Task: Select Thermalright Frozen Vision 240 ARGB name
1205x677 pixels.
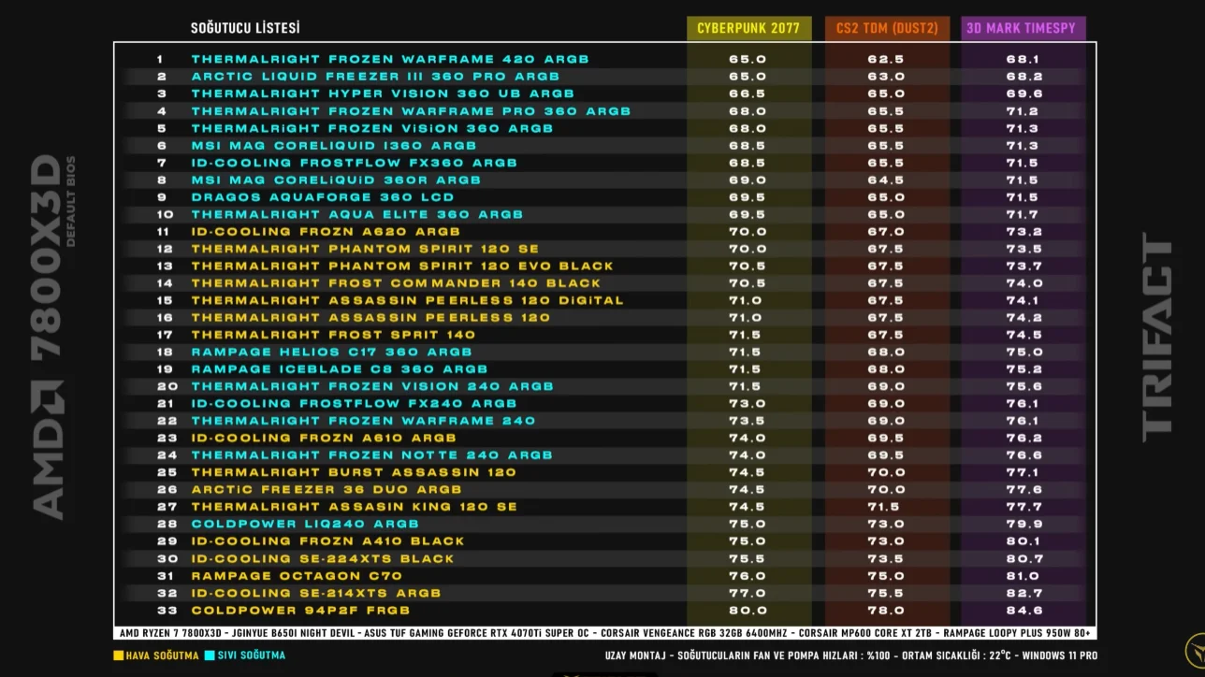Action: 372,386
